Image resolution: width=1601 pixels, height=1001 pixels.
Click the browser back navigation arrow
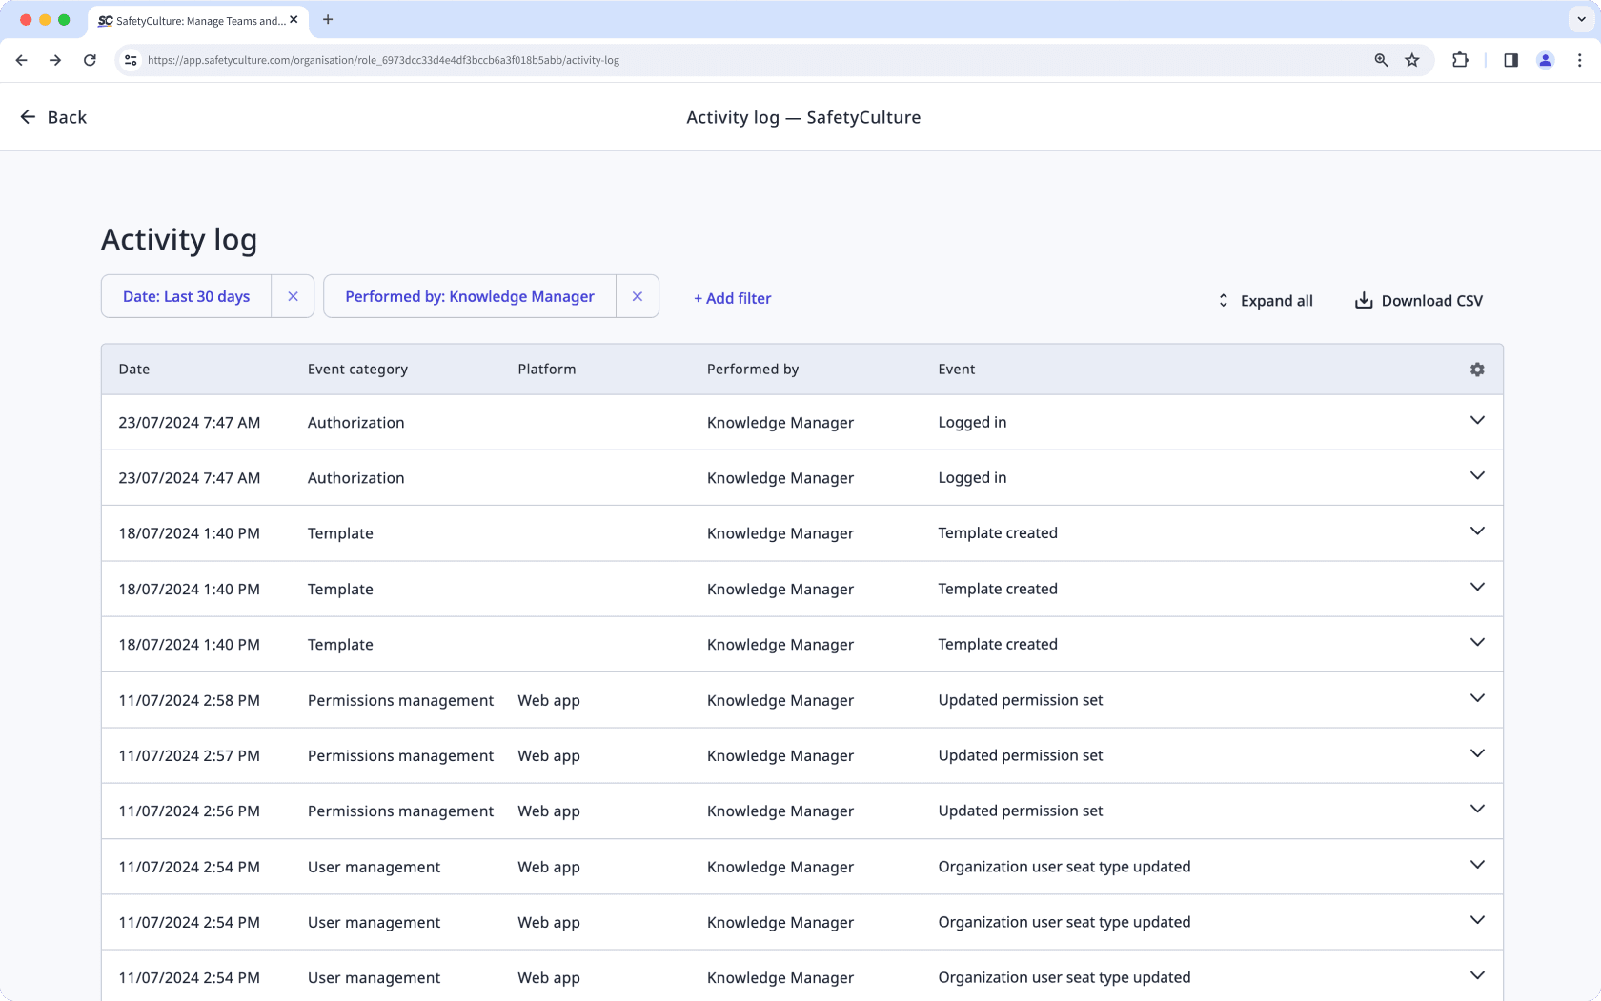tap(21, 60)
